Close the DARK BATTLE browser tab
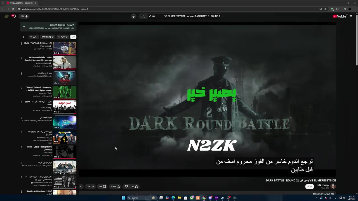This screenshot has width=358, height=201. (x=36, y=3)
